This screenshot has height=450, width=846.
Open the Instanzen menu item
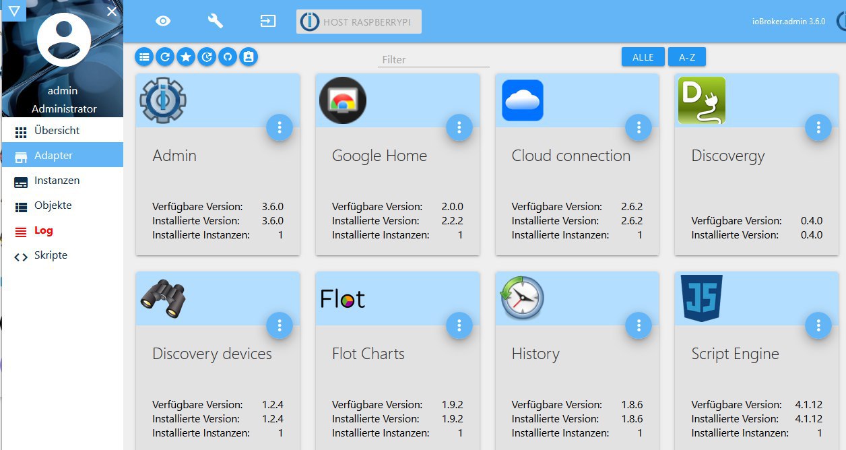point(63,181)
